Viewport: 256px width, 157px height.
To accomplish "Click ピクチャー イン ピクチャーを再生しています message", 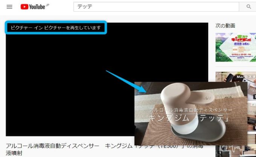I will click(x=56, y=28).
